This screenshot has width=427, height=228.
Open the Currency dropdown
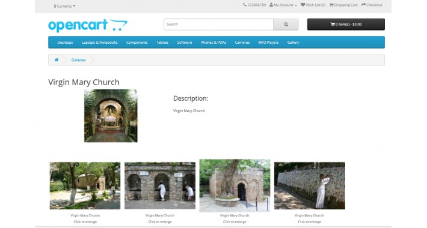pyautogui.click(x=64, y=6)
